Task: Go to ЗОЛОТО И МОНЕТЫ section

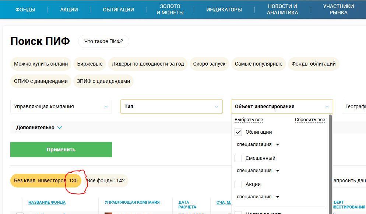Action: tap(170, 10)
